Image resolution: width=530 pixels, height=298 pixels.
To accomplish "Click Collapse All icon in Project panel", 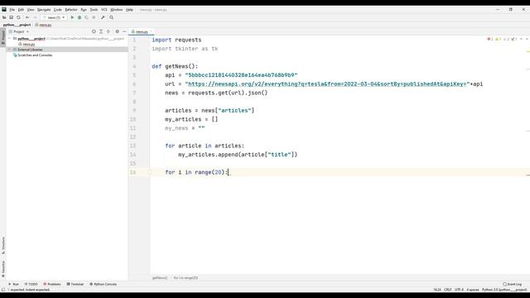I will click(x=108, y=31).
